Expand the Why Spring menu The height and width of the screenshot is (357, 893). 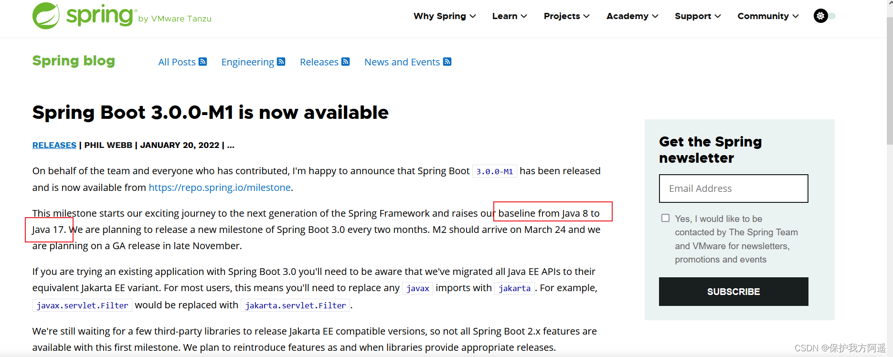point(445,16)
